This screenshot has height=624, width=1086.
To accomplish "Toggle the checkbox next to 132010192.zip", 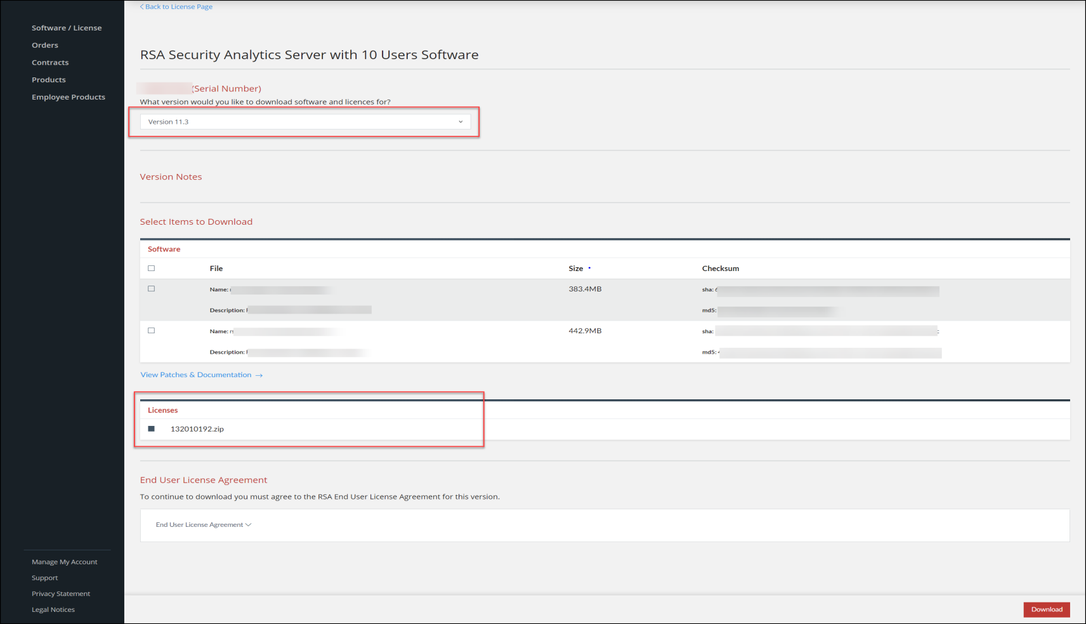I will click(x=152, y=428).
